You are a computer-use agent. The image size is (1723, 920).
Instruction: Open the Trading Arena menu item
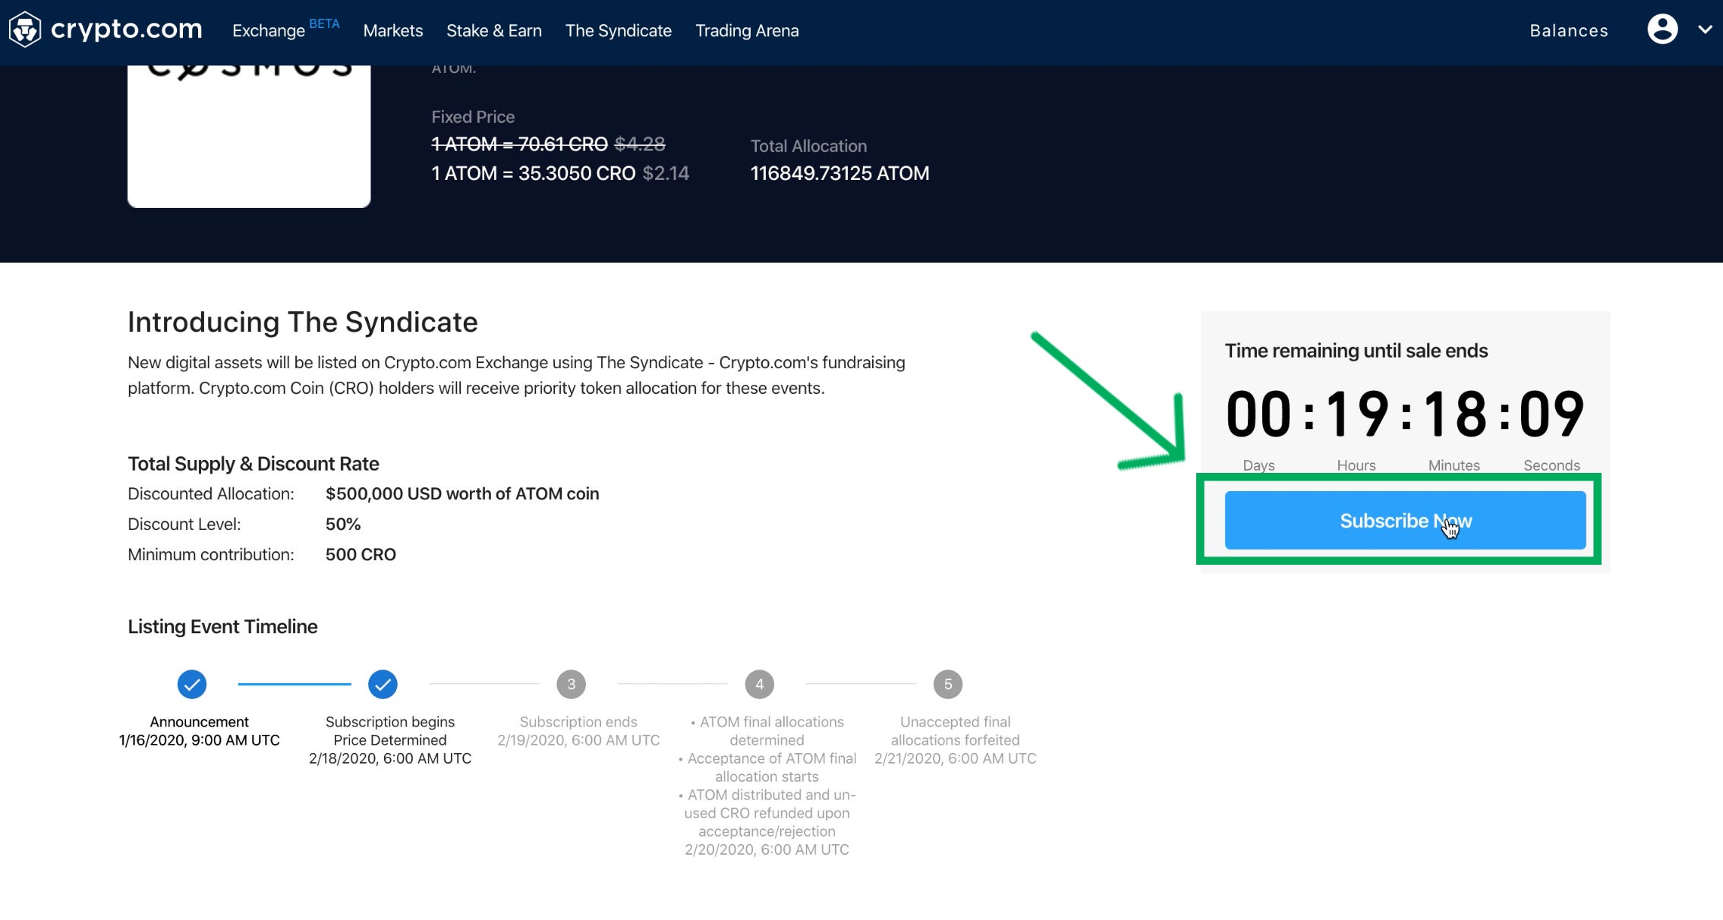(x=747, y=30)
